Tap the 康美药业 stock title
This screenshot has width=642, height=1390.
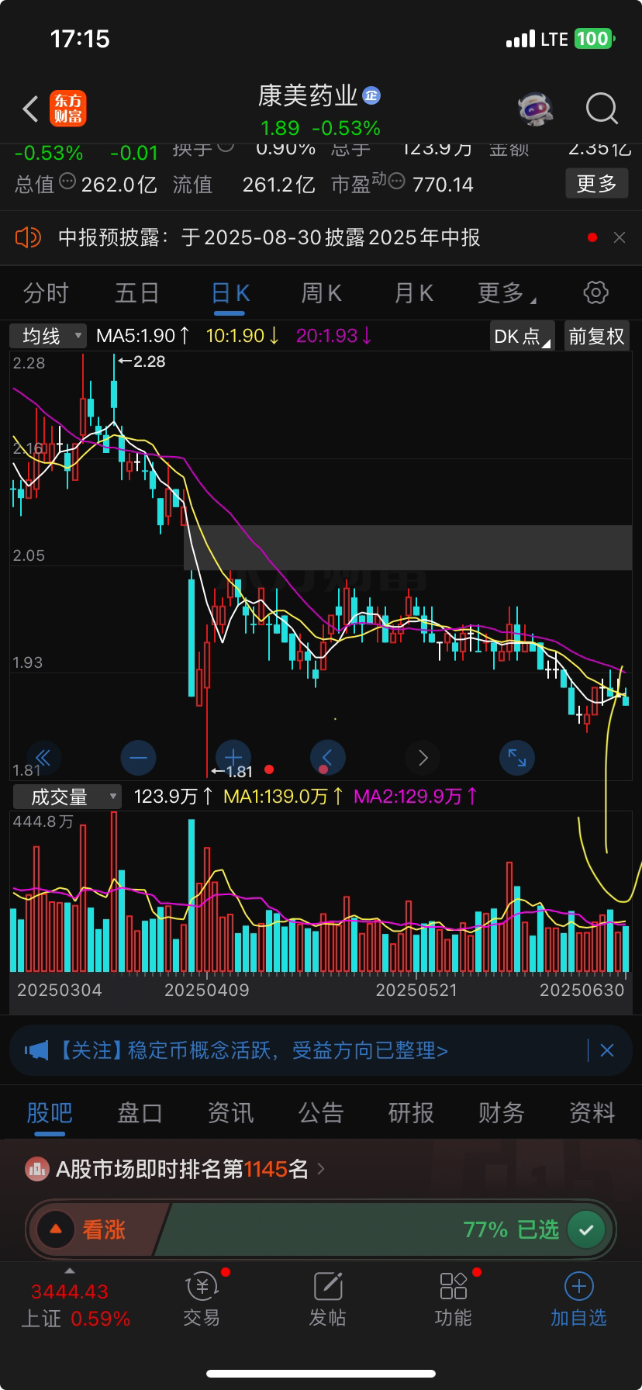click(x=308, y=95)
